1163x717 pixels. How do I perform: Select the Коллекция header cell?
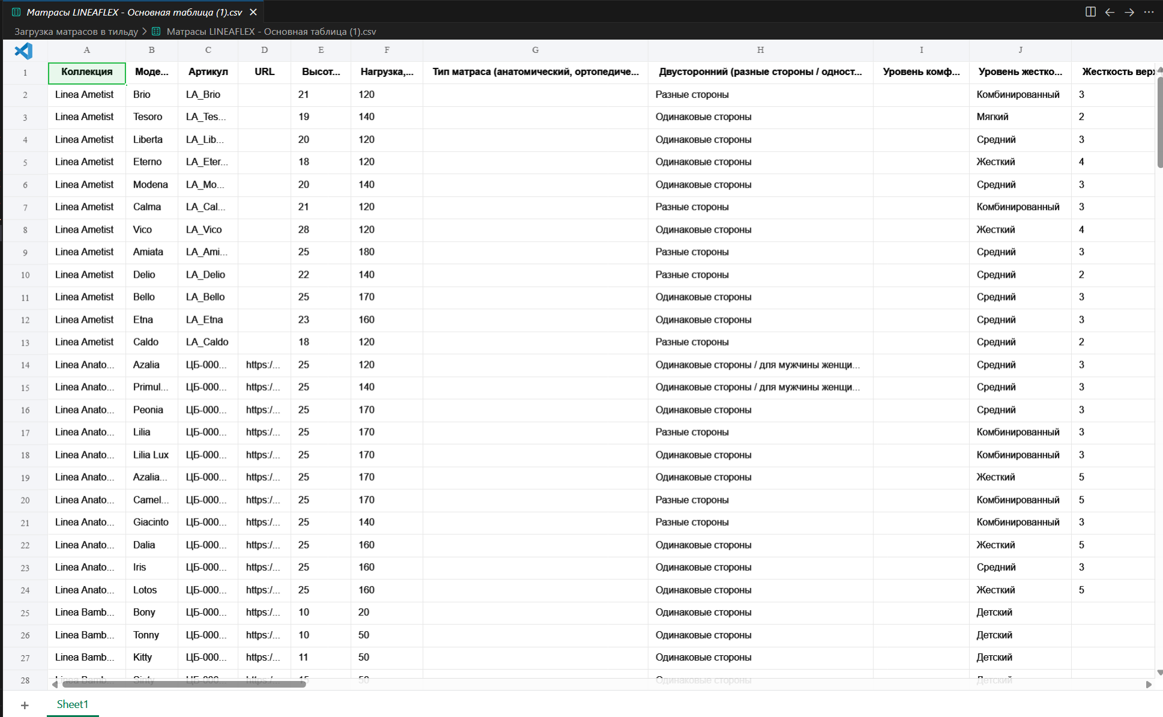(86, 72)
